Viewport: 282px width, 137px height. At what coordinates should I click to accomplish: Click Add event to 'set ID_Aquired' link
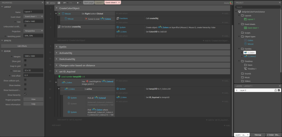pos(70,119)
